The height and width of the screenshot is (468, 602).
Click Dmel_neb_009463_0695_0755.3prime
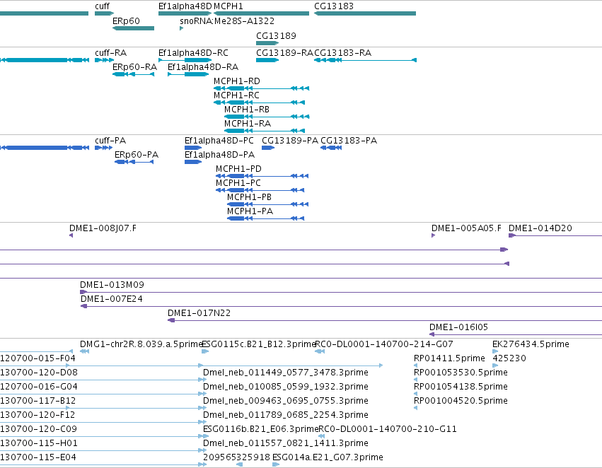(x=286, y=401)
